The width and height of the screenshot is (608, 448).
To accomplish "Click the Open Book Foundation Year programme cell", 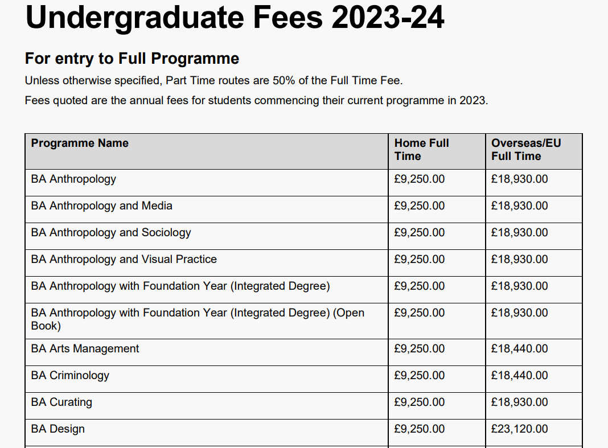I will click(x=207, y=321).
